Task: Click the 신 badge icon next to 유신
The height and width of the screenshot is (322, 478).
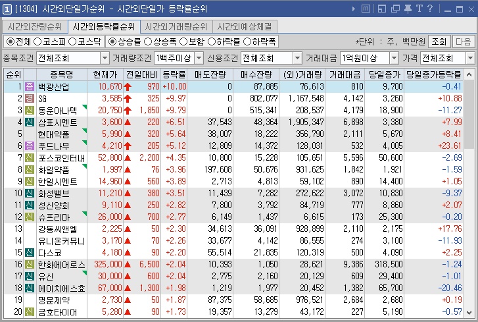Action: pos(30,276)
